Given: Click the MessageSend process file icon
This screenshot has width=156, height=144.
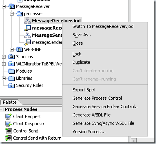Looking at the screenshot, I should [x=28, y=35].
